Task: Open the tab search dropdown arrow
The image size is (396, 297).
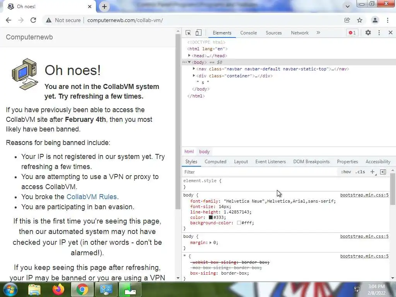Action: (x=348, y=6)
